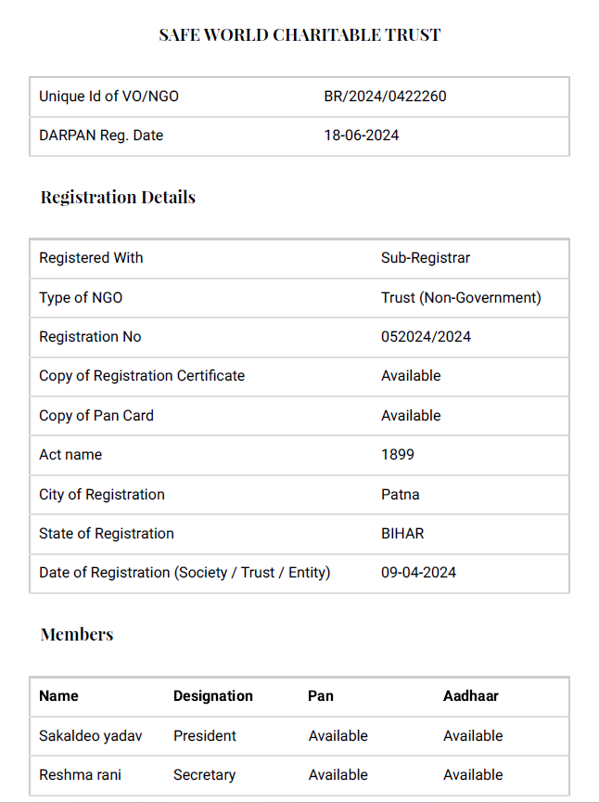Click the Secretary designation cell
The width and height of the screenshot is (599, 803).
tap(204, 775)
